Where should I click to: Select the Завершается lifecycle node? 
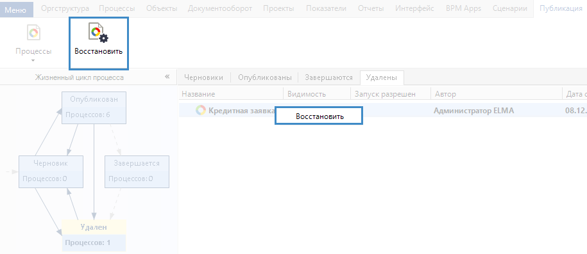[x=137, y=171]
